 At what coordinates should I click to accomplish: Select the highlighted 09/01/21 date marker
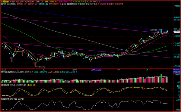96,70
